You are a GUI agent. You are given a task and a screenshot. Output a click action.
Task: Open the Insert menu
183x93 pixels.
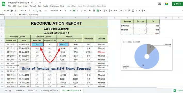tap(26, 6)
